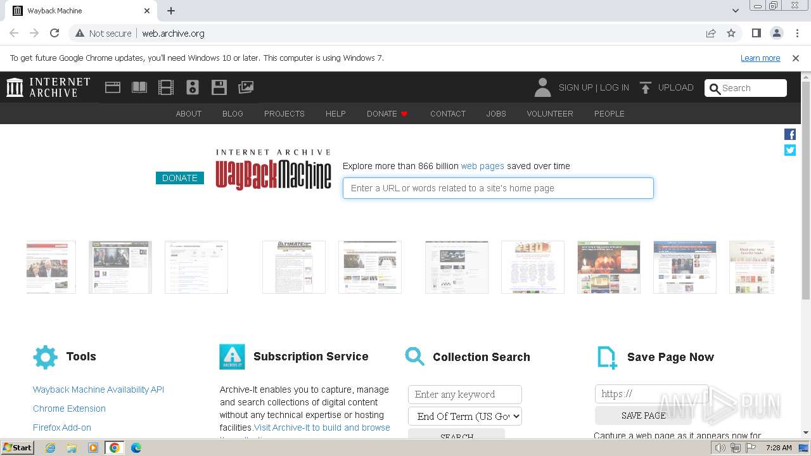This screenshot has width=811, height=456.
Task: Open the Audio (speaker) icon
Action: (x=193, y=87)
